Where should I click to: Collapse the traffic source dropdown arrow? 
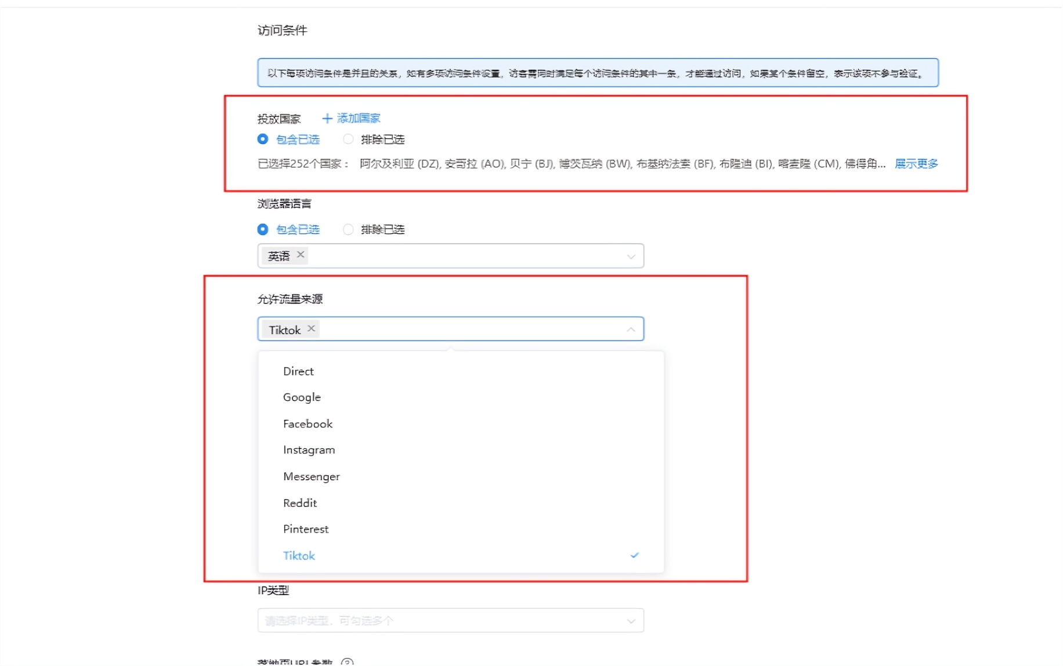631,330
